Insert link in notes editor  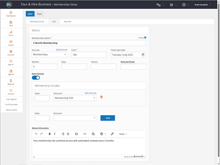112,134
